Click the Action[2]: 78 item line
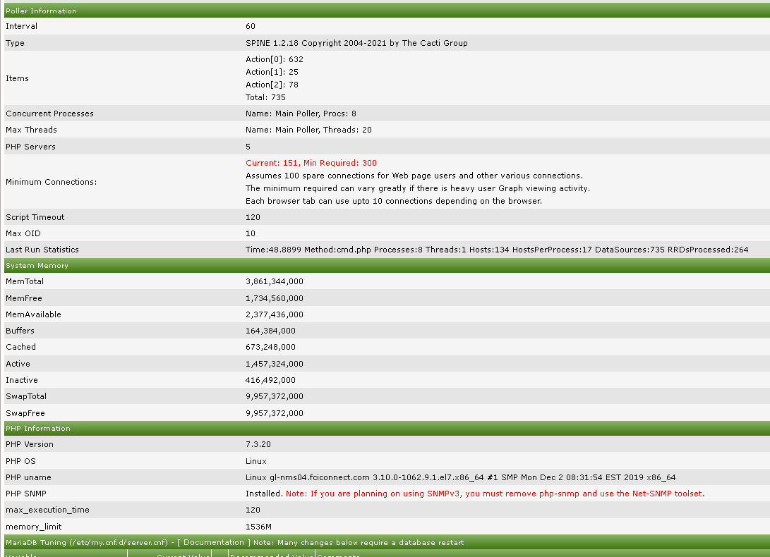The height and width of the screenshot is (557, 770). (x=272, y=85)
